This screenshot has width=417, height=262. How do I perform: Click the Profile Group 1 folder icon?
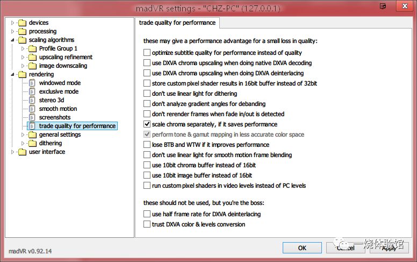[32, 49]
